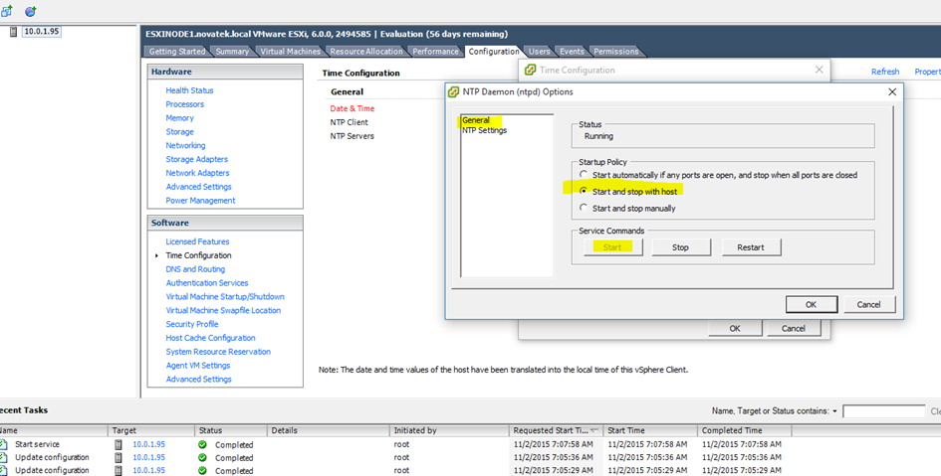Click the new virtual machine toolbar icon
Screen dimensions: 941x476
click(x=7, y=11)
